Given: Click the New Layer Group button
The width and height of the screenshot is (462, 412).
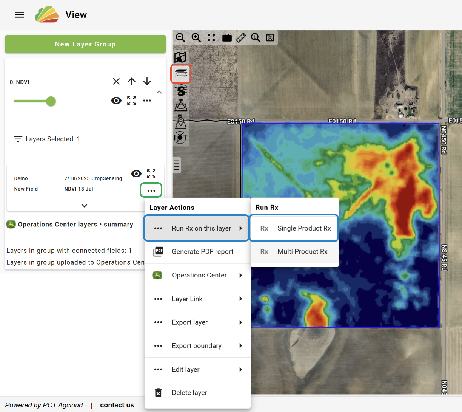Looking at the screenshot, I should click(x=85, y=44).
